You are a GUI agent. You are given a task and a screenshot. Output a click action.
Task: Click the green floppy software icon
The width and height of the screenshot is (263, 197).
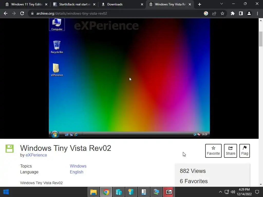tap(10, 149)
